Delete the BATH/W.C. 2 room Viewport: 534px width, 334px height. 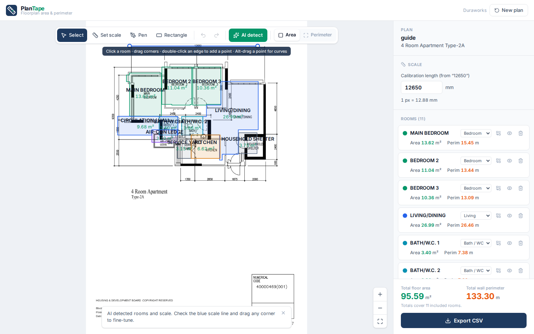[x=521, y=271]
